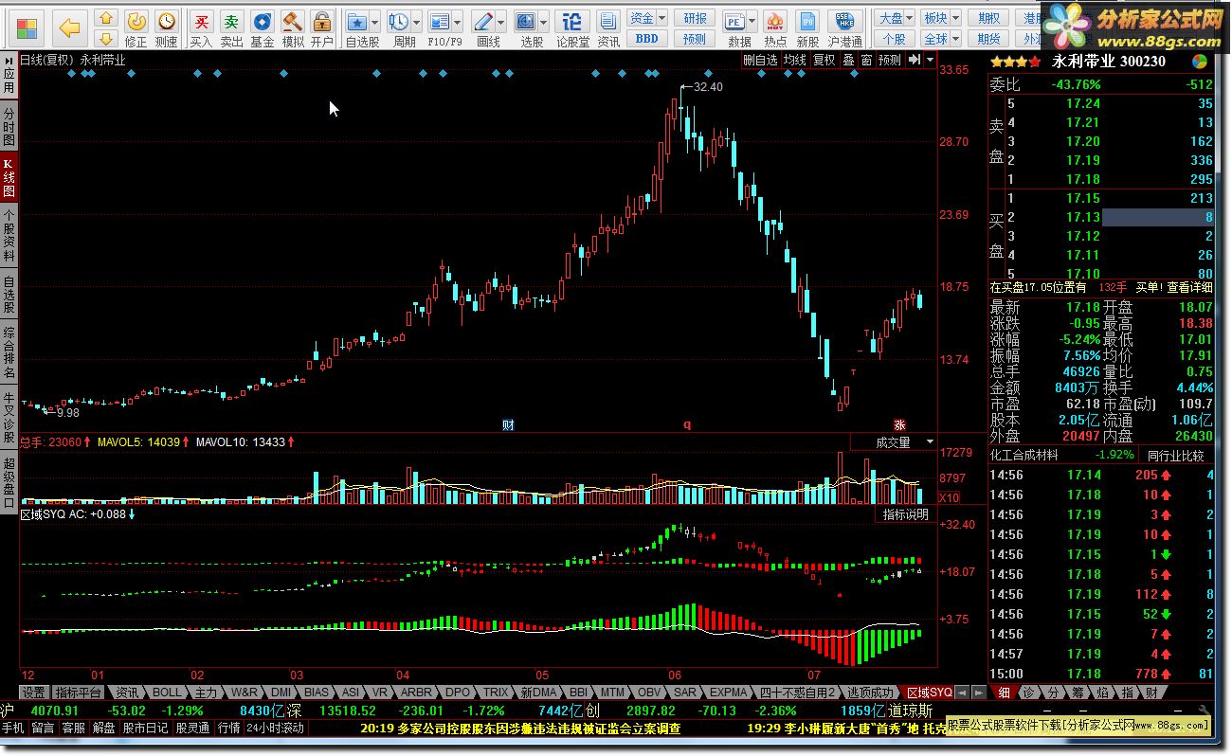Click the 20:19 scrolling news headline
Viewport: 1232px width, 756px height.
520,728
